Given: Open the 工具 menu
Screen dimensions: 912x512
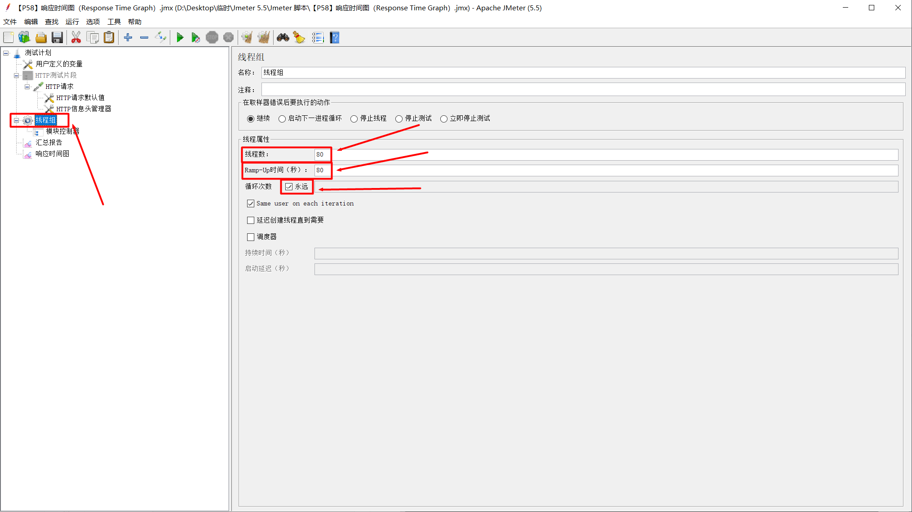Looking at the screenshot, I should coord(114,22).
